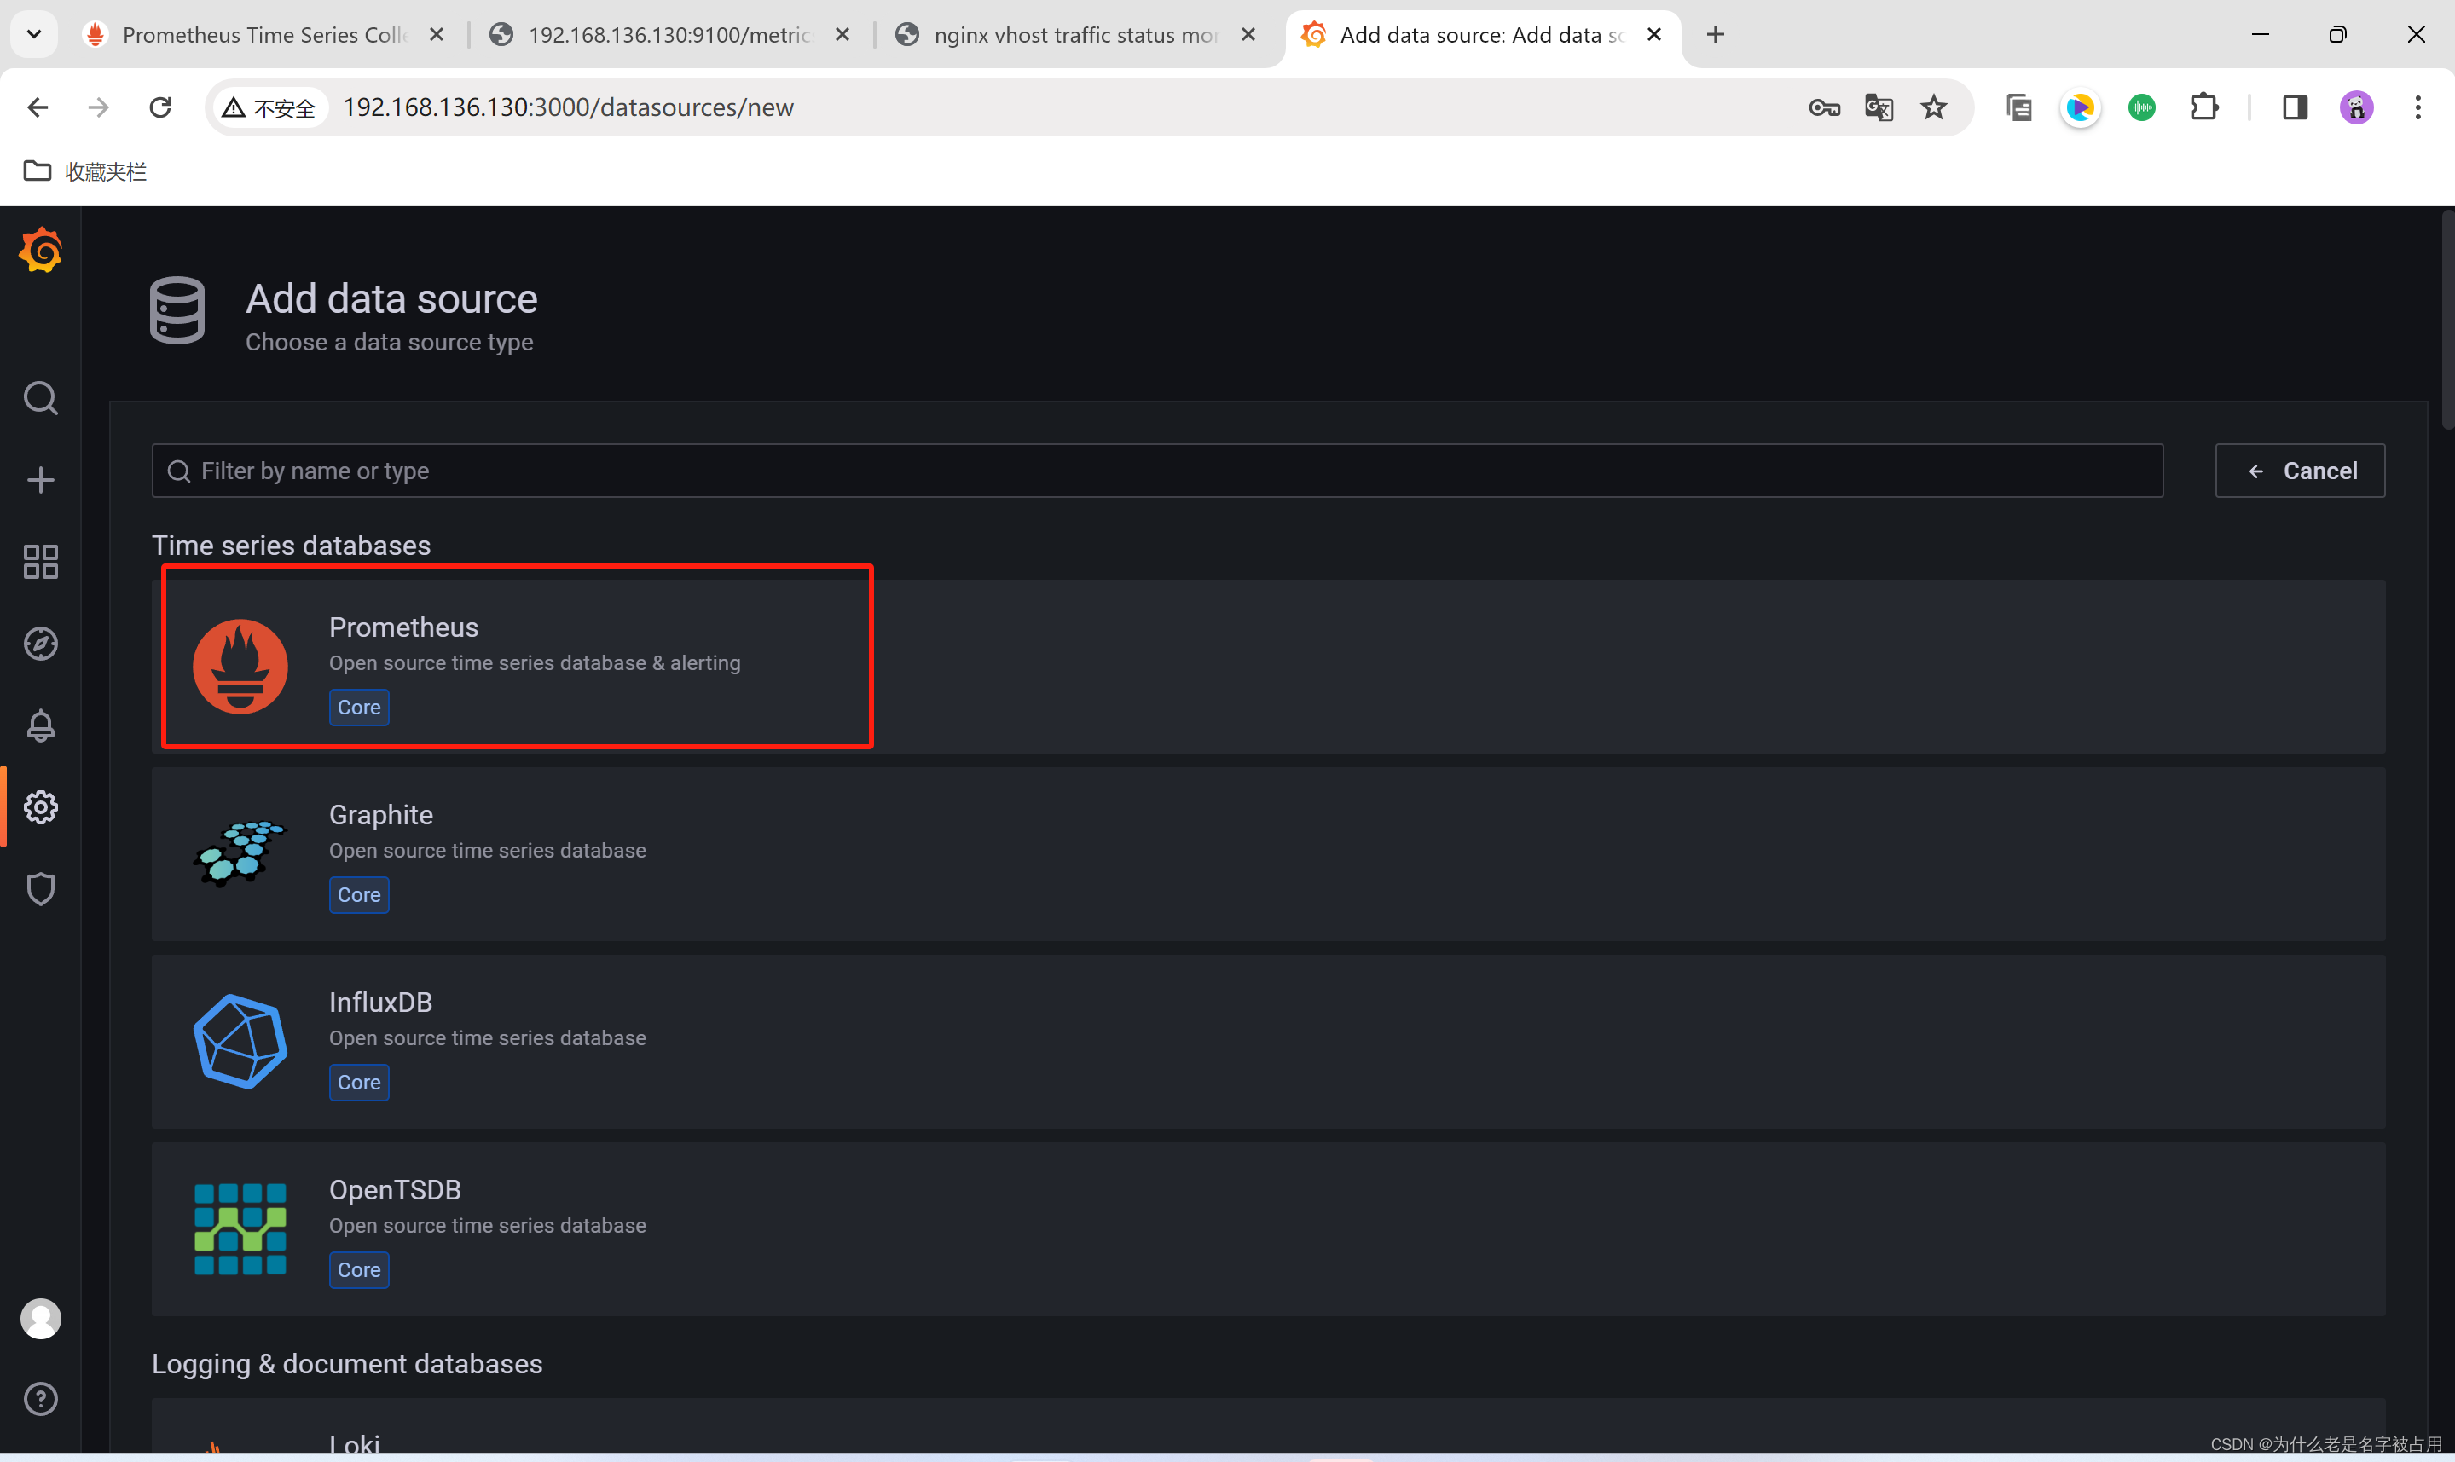Screen dimensions: 2455x1462
Task: Open the Server Admin shield icon
Action: coord(40,888)
